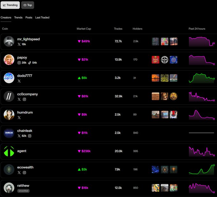217x197 pixels.
Task: Click the 840 holders value
Action: [136, 133]
